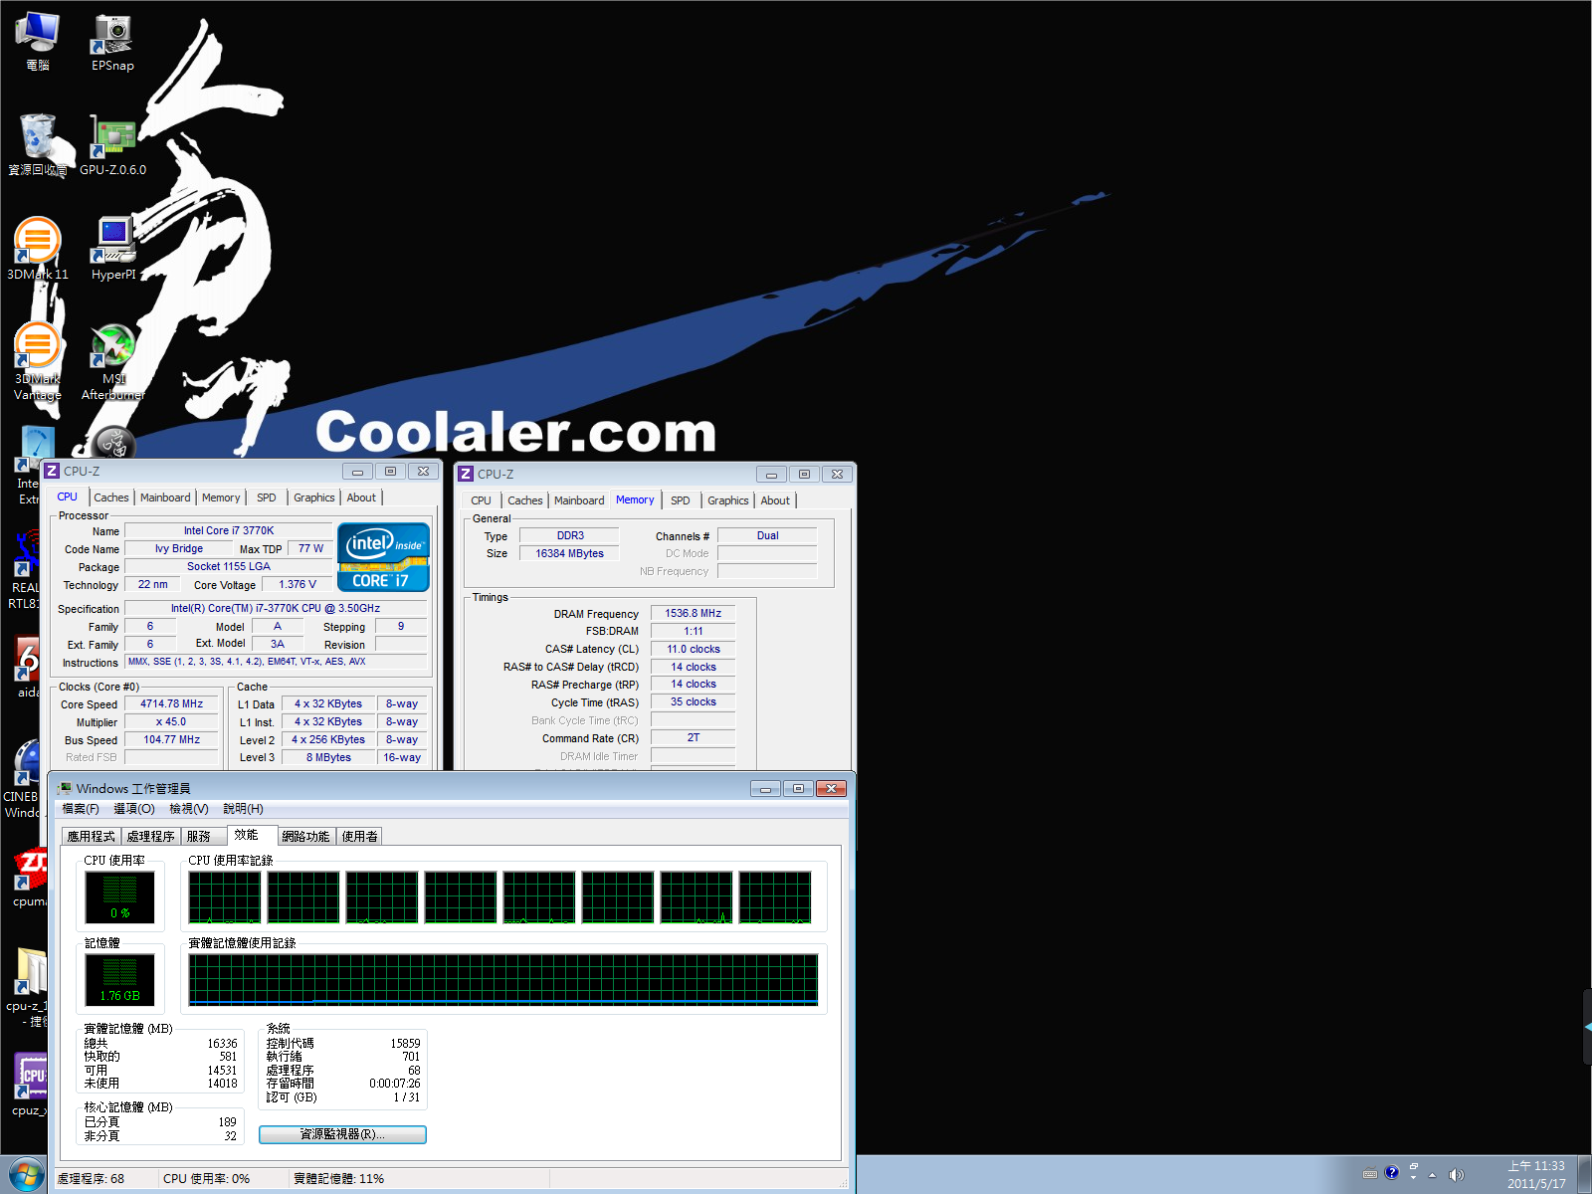Open the volume speaker tray icon

(1457, 1175)
